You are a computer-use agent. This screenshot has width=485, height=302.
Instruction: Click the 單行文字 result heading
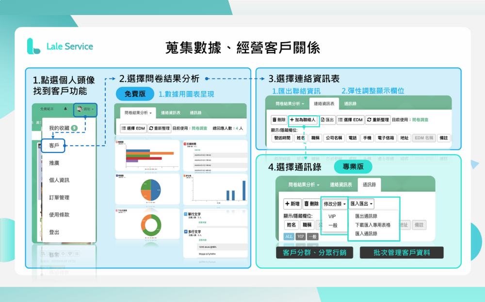(x=194, y=214)
